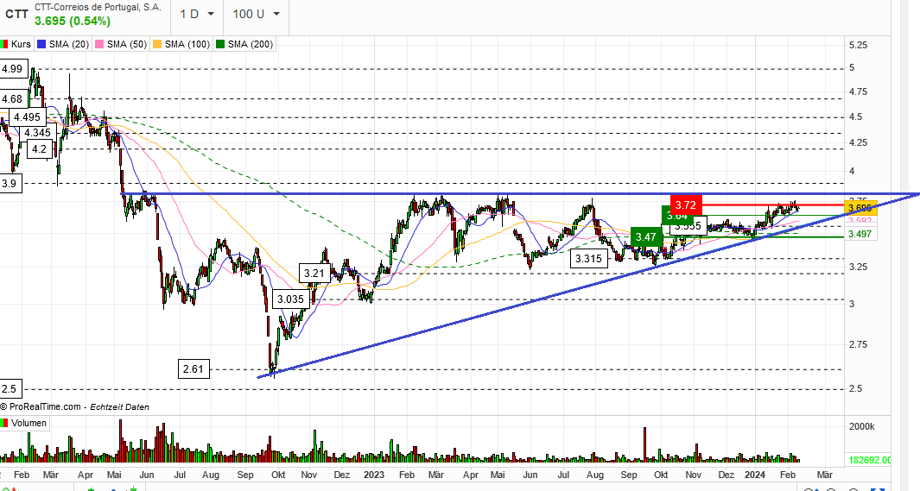
Task: Select the 4.68 price level label
Action: tap(12, 99)
